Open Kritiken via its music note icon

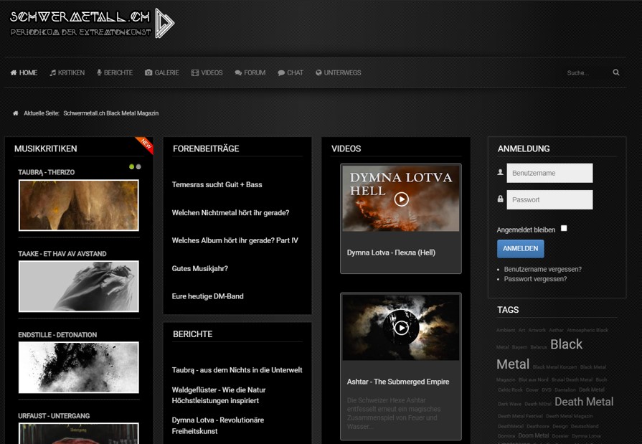click(53, 73)
